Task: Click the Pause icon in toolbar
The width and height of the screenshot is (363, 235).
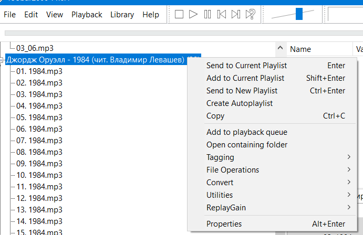Action: tap(208, 14)
